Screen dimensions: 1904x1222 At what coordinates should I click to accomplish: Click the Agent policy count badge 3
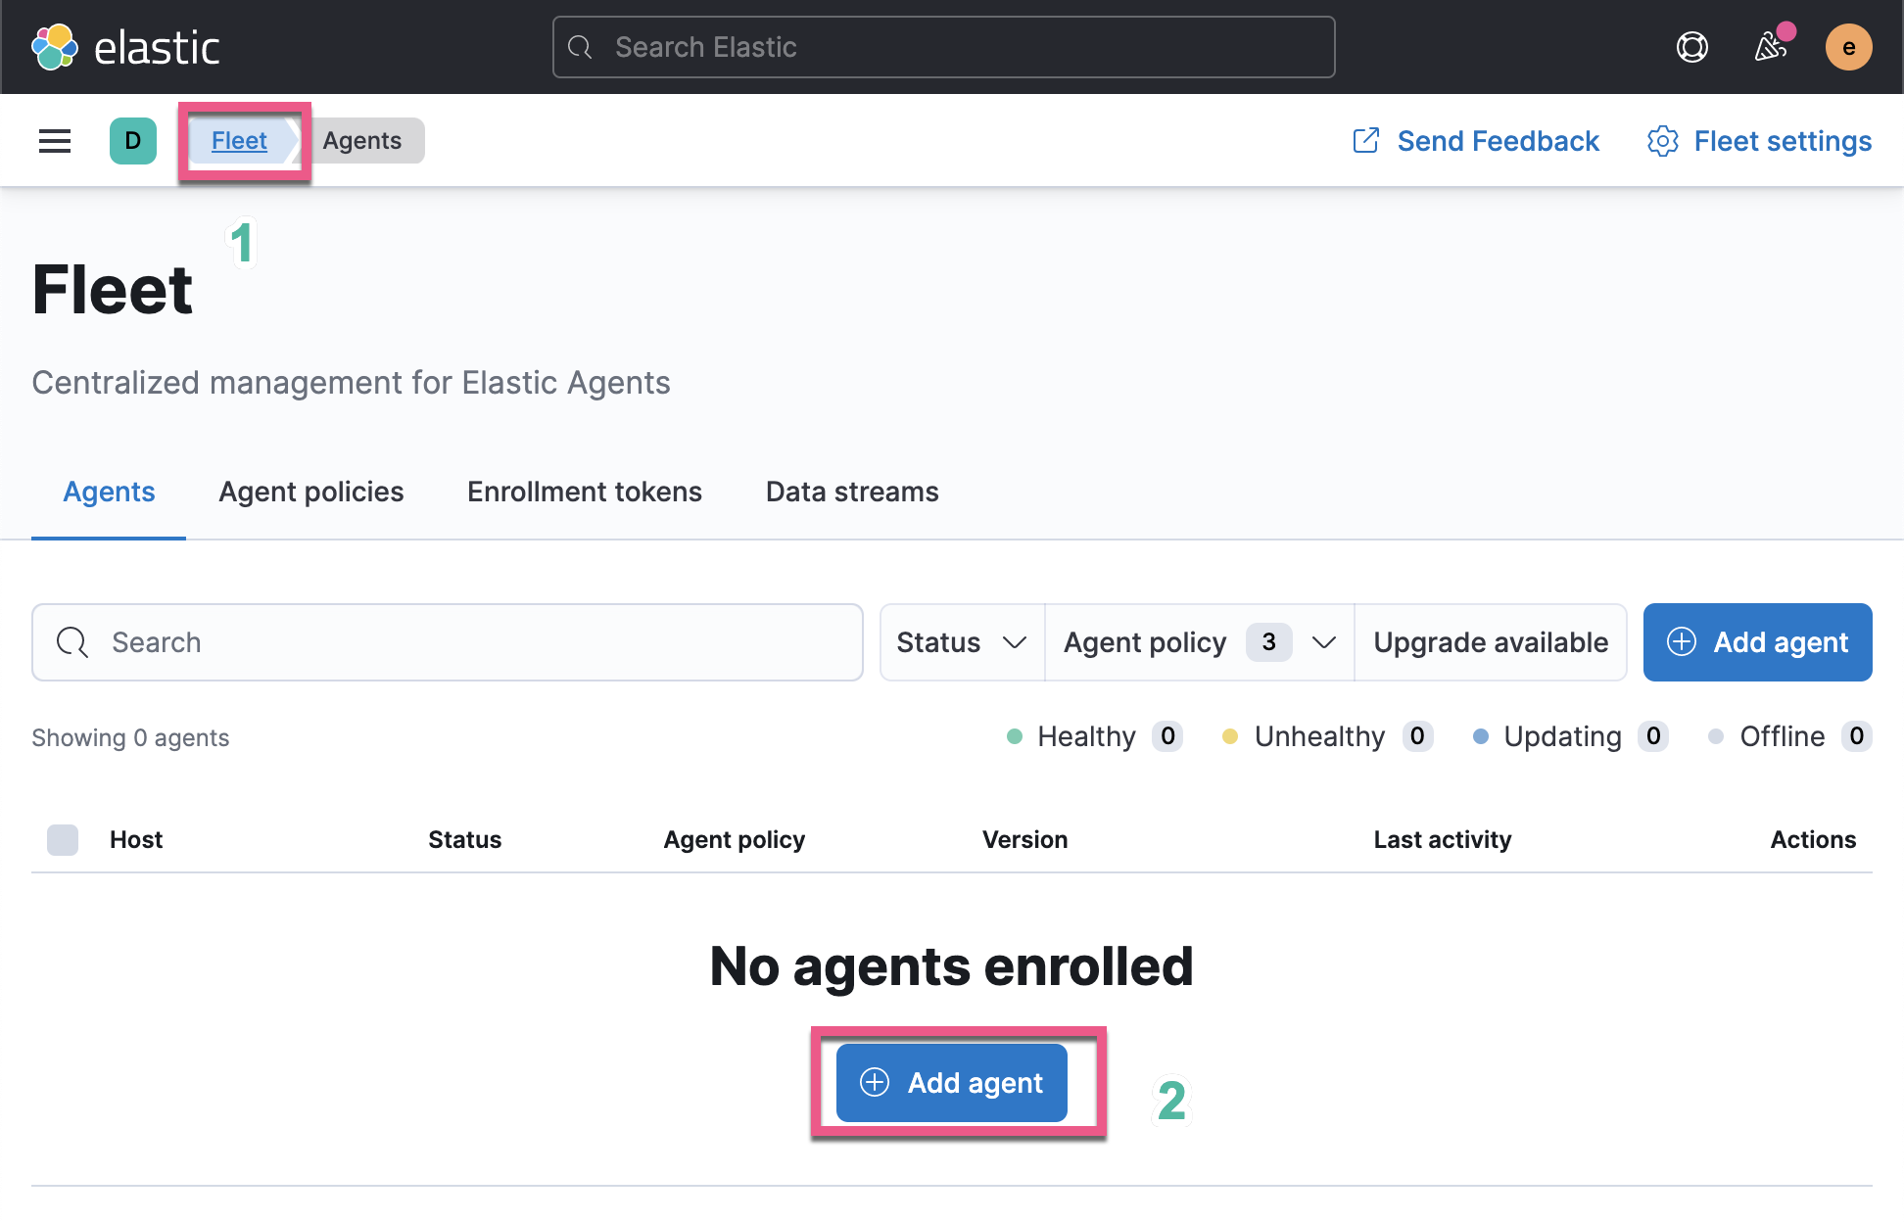(1269, 642)
